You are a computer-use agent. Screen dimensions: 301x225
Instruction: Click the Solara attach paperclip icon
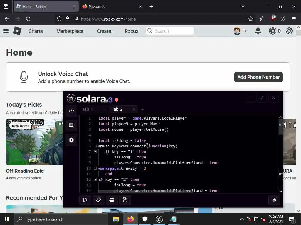point(274,200)
